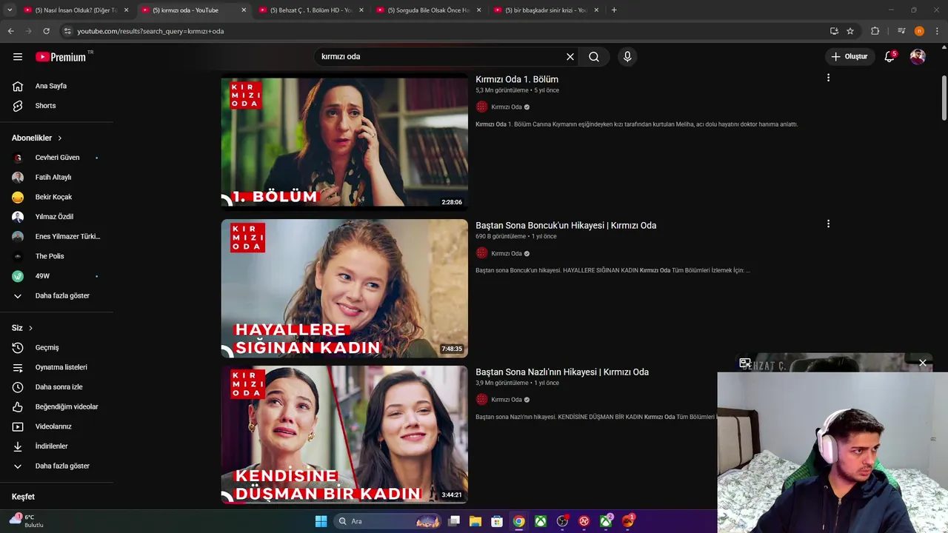Open Daha sonra izle

57,387
